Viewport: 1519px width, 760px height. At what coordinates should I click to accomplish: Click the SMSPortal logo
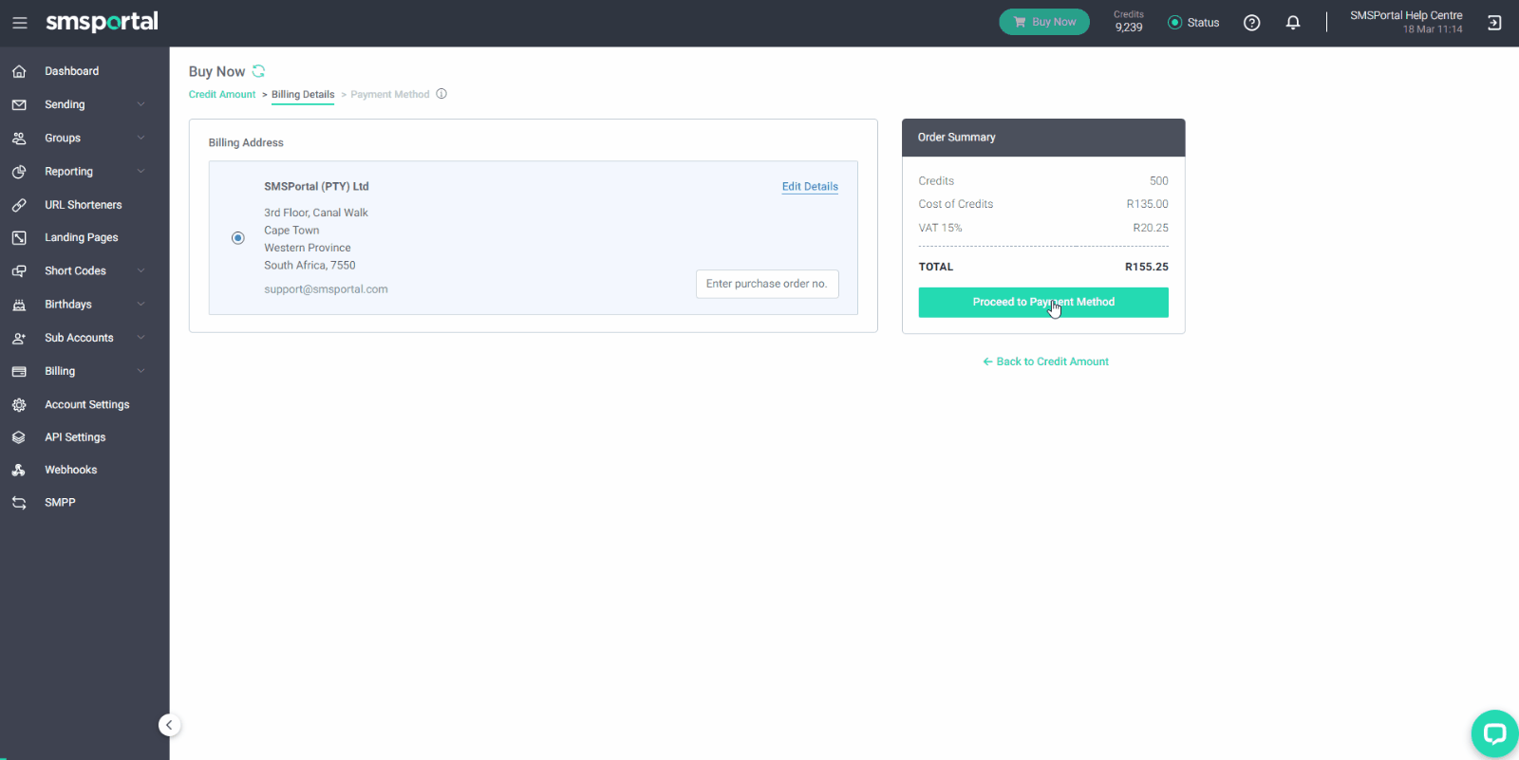(102, 22)
